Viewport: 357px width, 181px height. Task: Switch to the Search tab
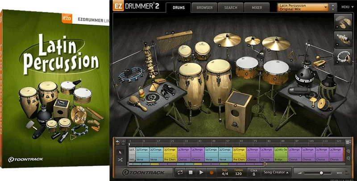(231, 8)
